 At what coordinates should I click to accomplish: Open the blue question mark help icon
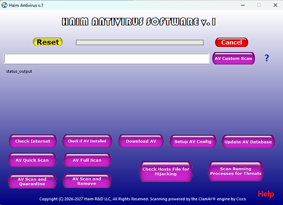click(x=267, y=58)
